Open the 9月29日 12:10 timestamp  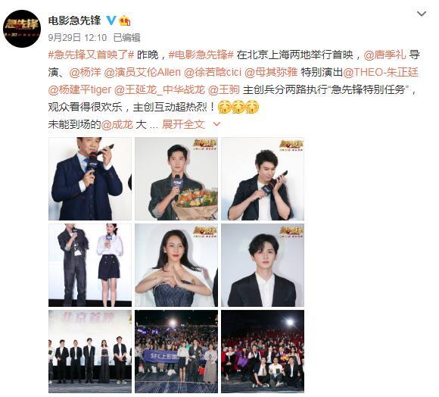77,37
